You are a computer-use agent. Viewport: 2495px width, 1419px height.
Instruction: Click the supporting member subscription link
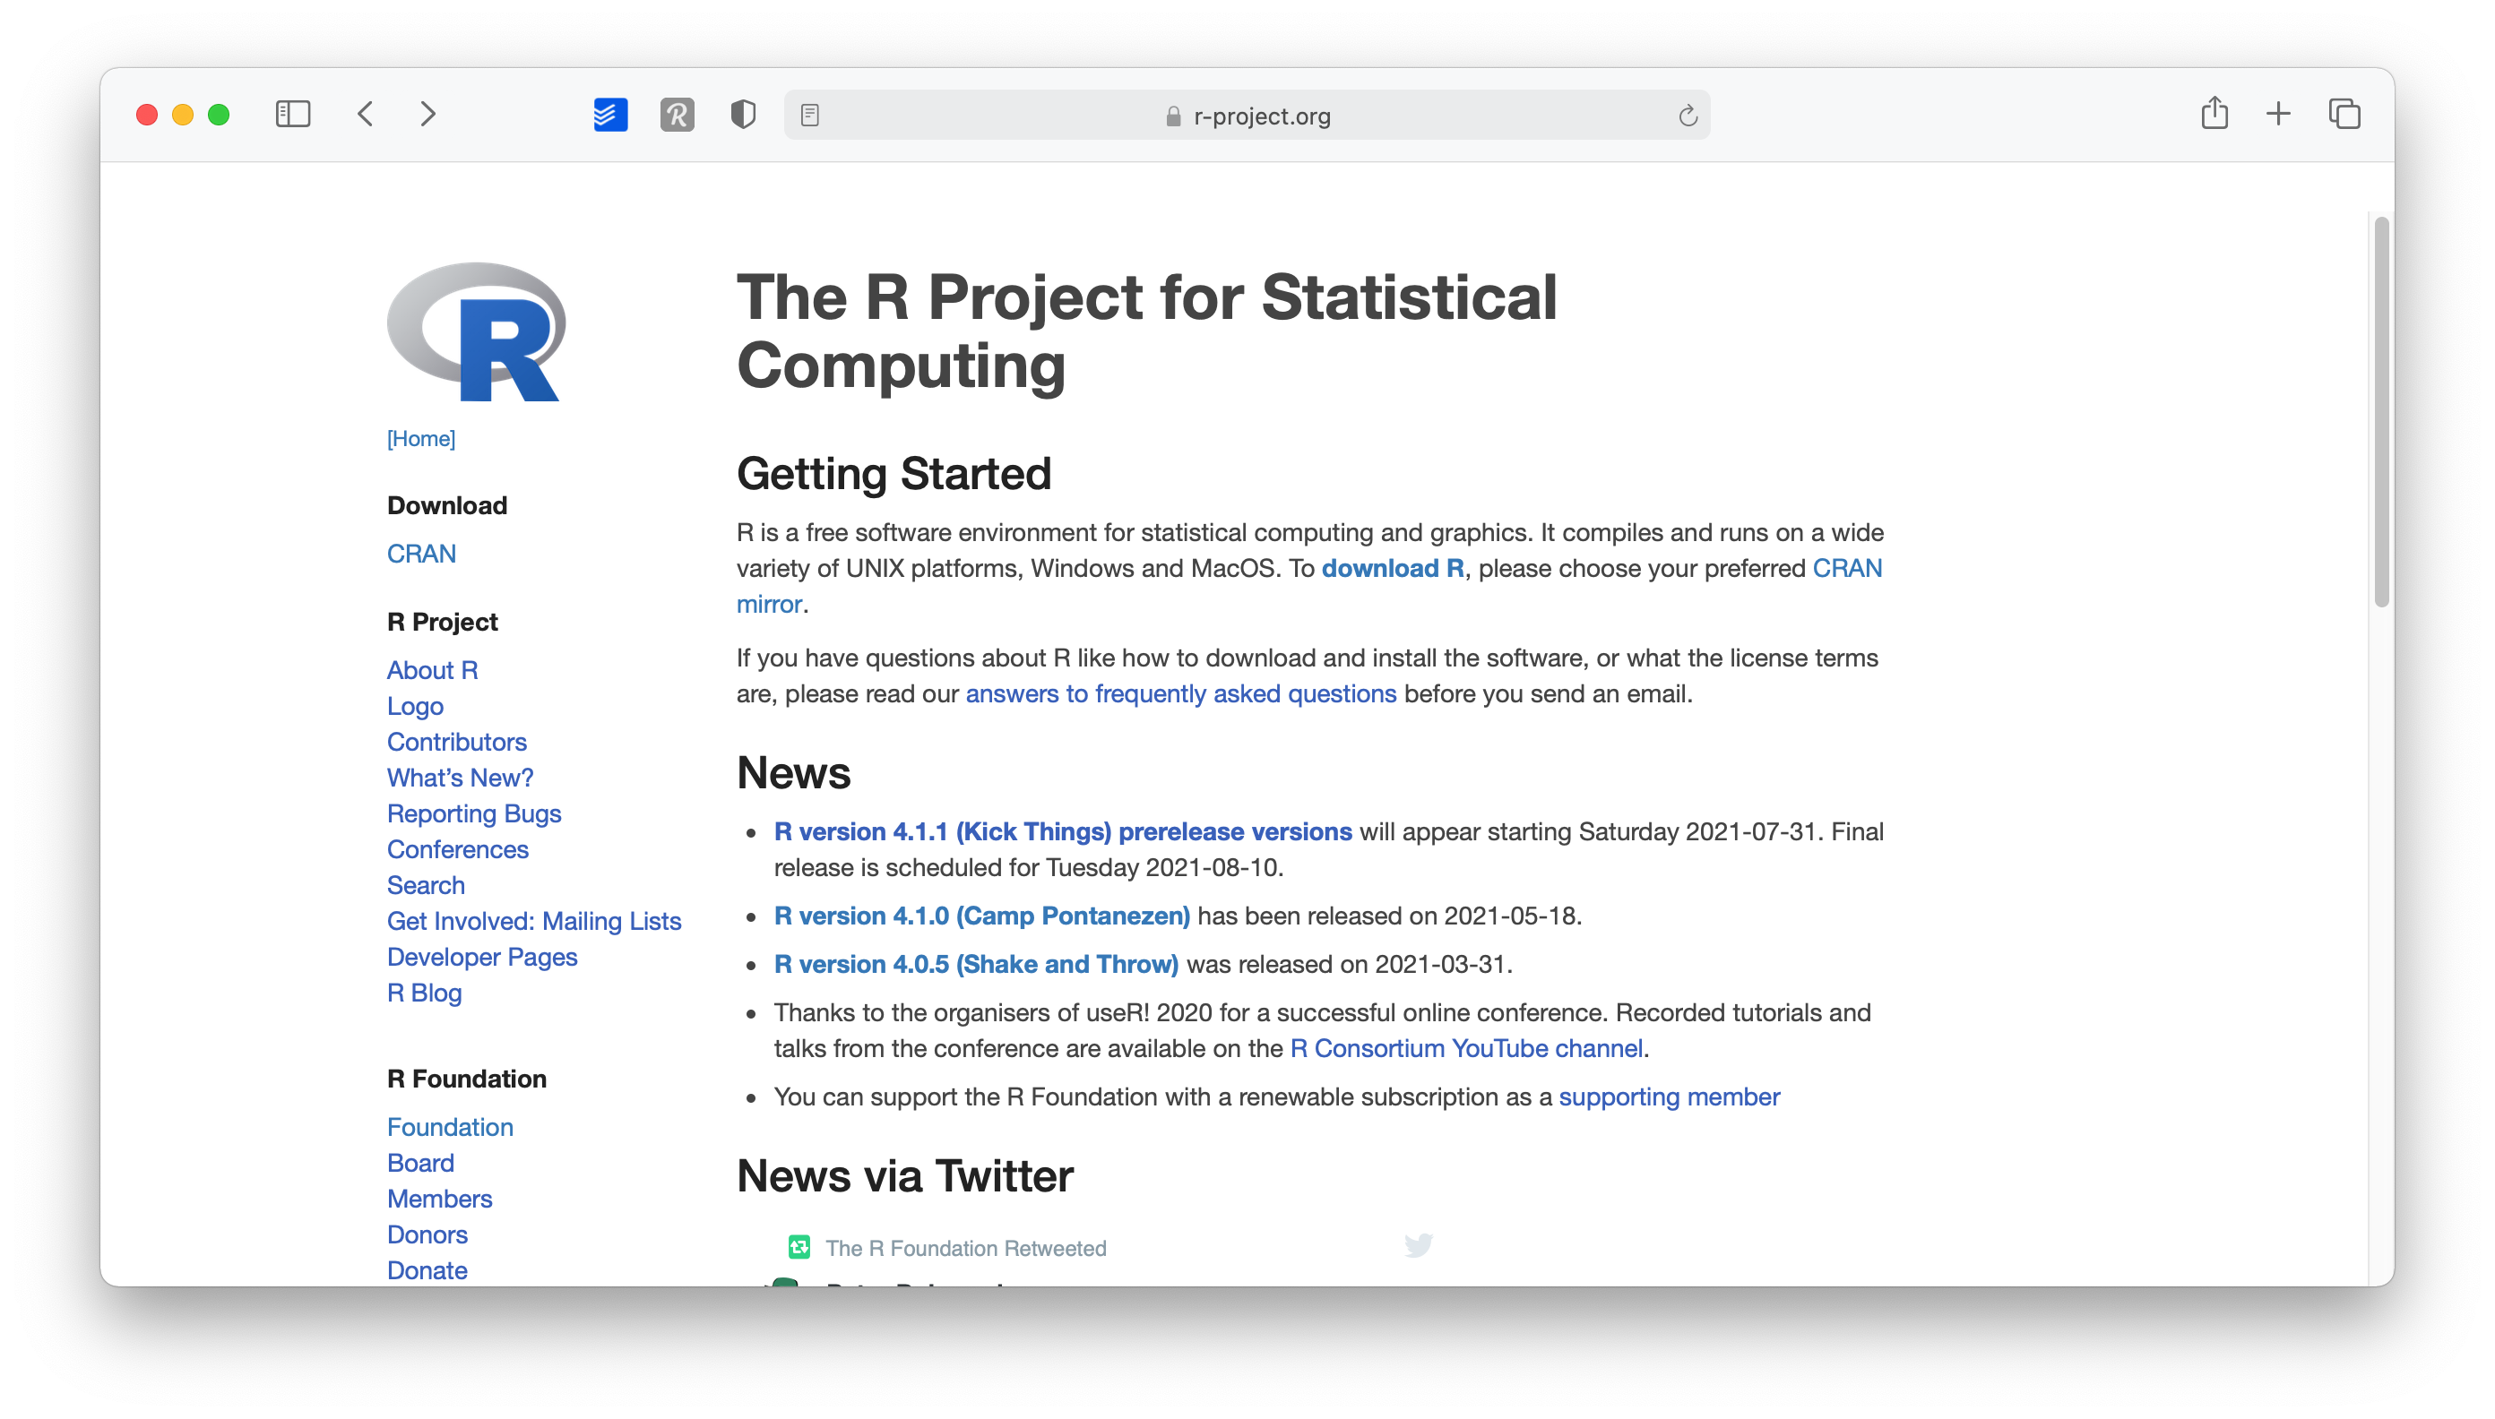pyautogui.click(x=1669, y=1096)
